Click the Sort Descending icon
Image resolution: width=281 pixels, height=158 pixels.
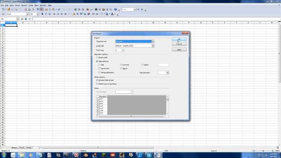[83, 9]
